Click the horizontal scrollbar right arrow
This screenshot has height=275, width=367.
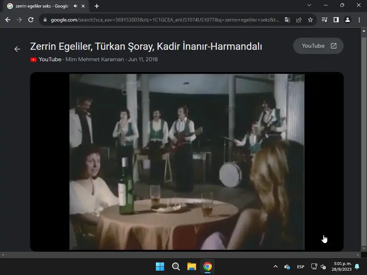coord(358,255)
